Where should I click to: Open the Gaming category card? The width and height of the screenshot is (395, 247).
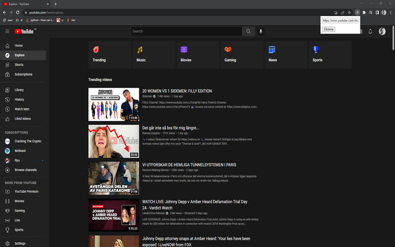242,55
